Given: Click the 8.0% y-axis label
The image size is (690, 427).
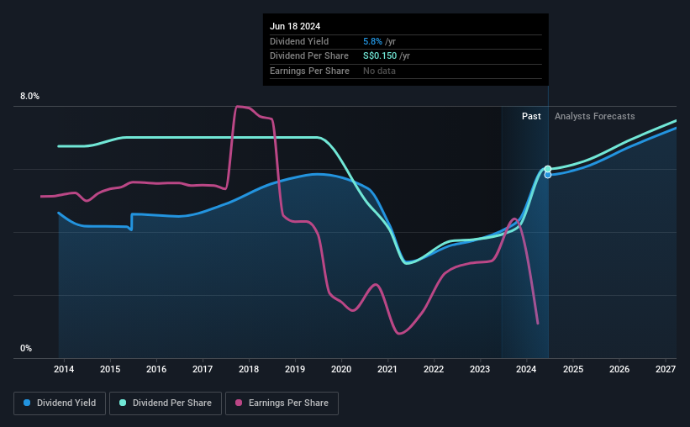Looking at the screenshot, I should point(29,96).
